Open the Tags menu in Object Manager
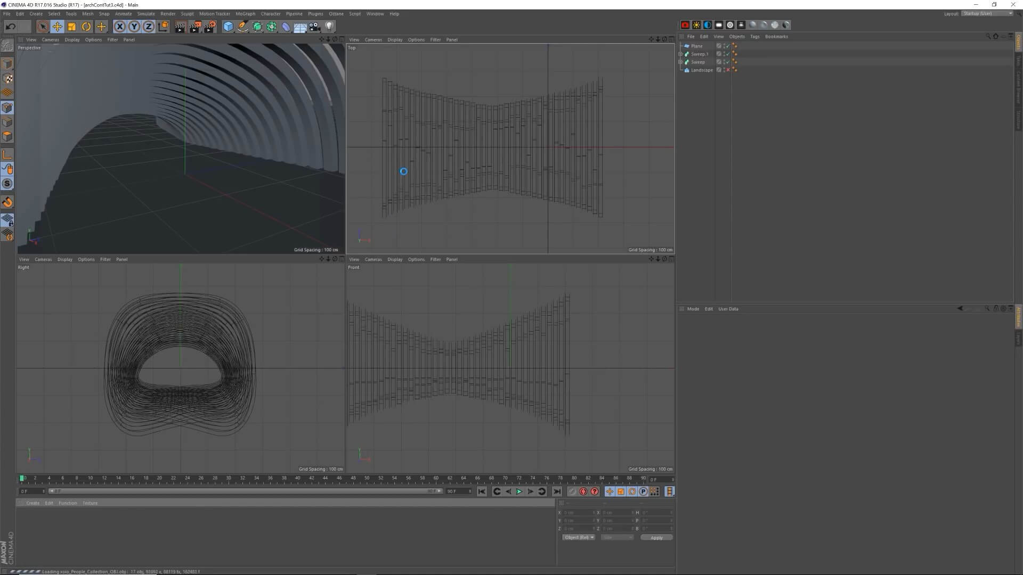 coord(754,37)
